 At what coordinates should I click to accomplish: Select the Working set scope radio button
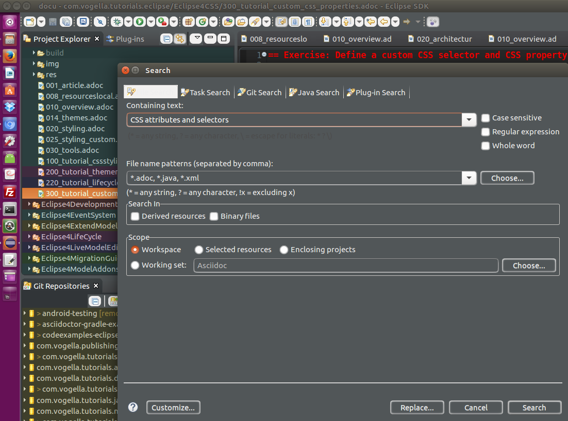135,265
